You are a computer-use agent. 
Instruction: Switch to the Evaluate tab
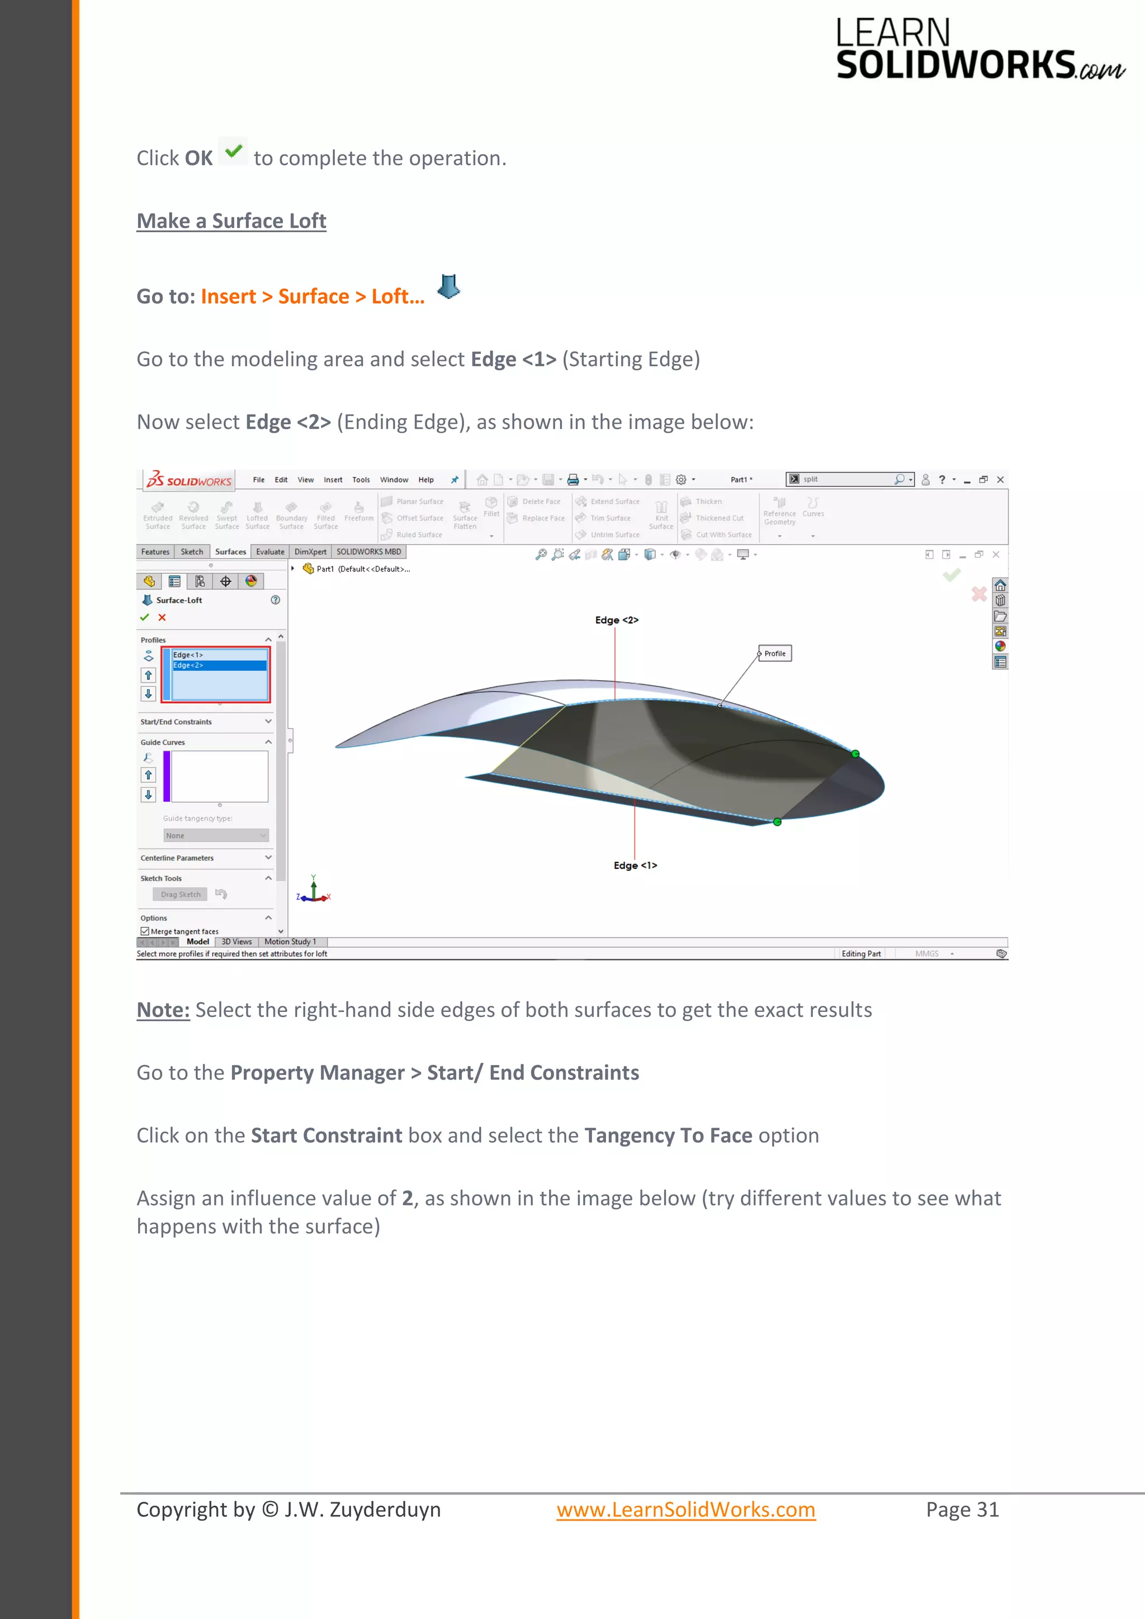(x=270, y=552)
